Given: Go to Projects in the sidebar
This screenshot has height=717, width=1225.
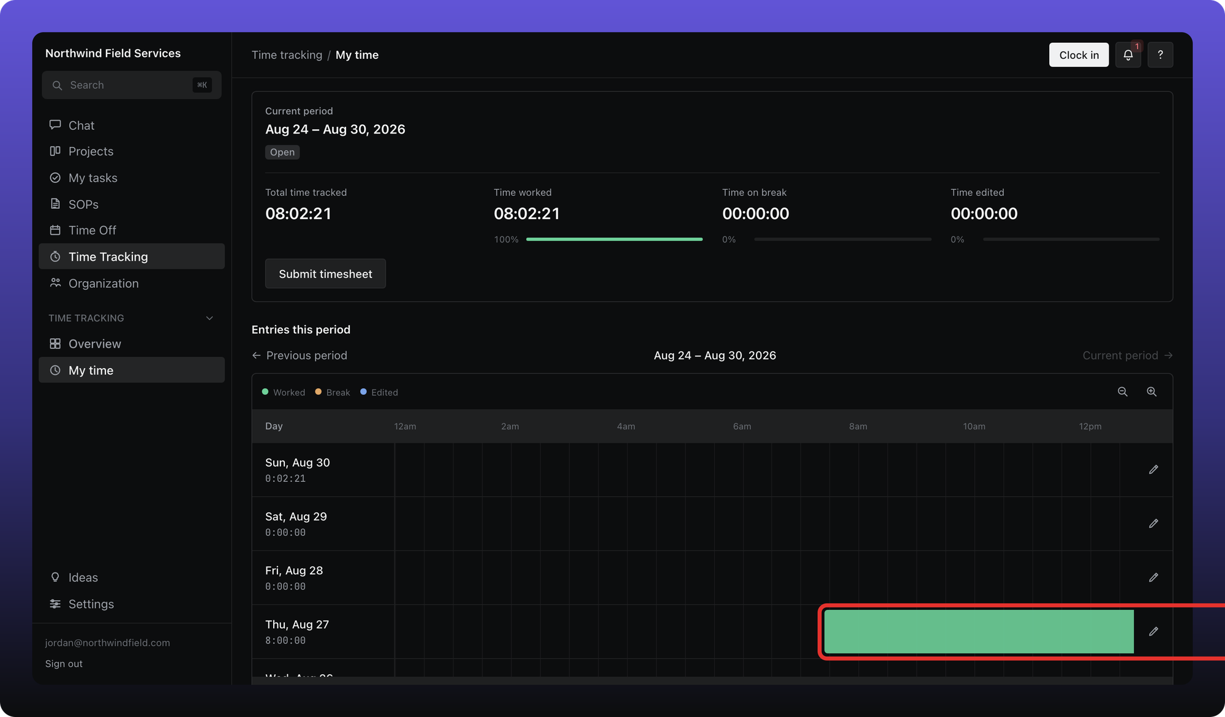Looking at the screenshot, I should coord(132,151).
